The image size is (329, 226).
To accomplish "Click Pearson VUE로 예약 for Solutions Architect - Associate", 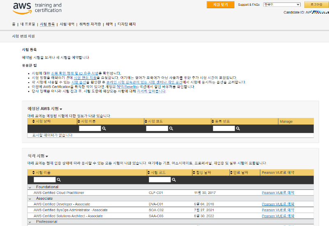I will [278, 216].
